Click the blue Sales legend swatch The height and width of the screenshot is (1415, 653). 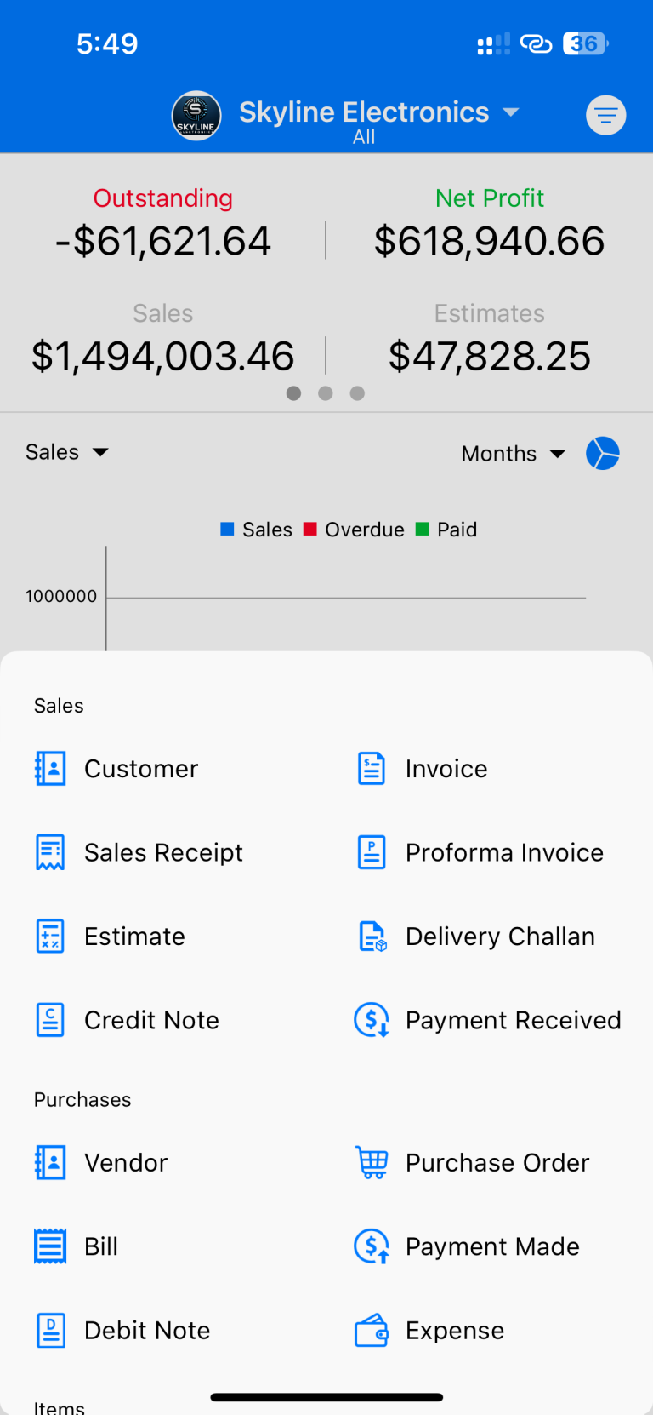pos(227,530)
